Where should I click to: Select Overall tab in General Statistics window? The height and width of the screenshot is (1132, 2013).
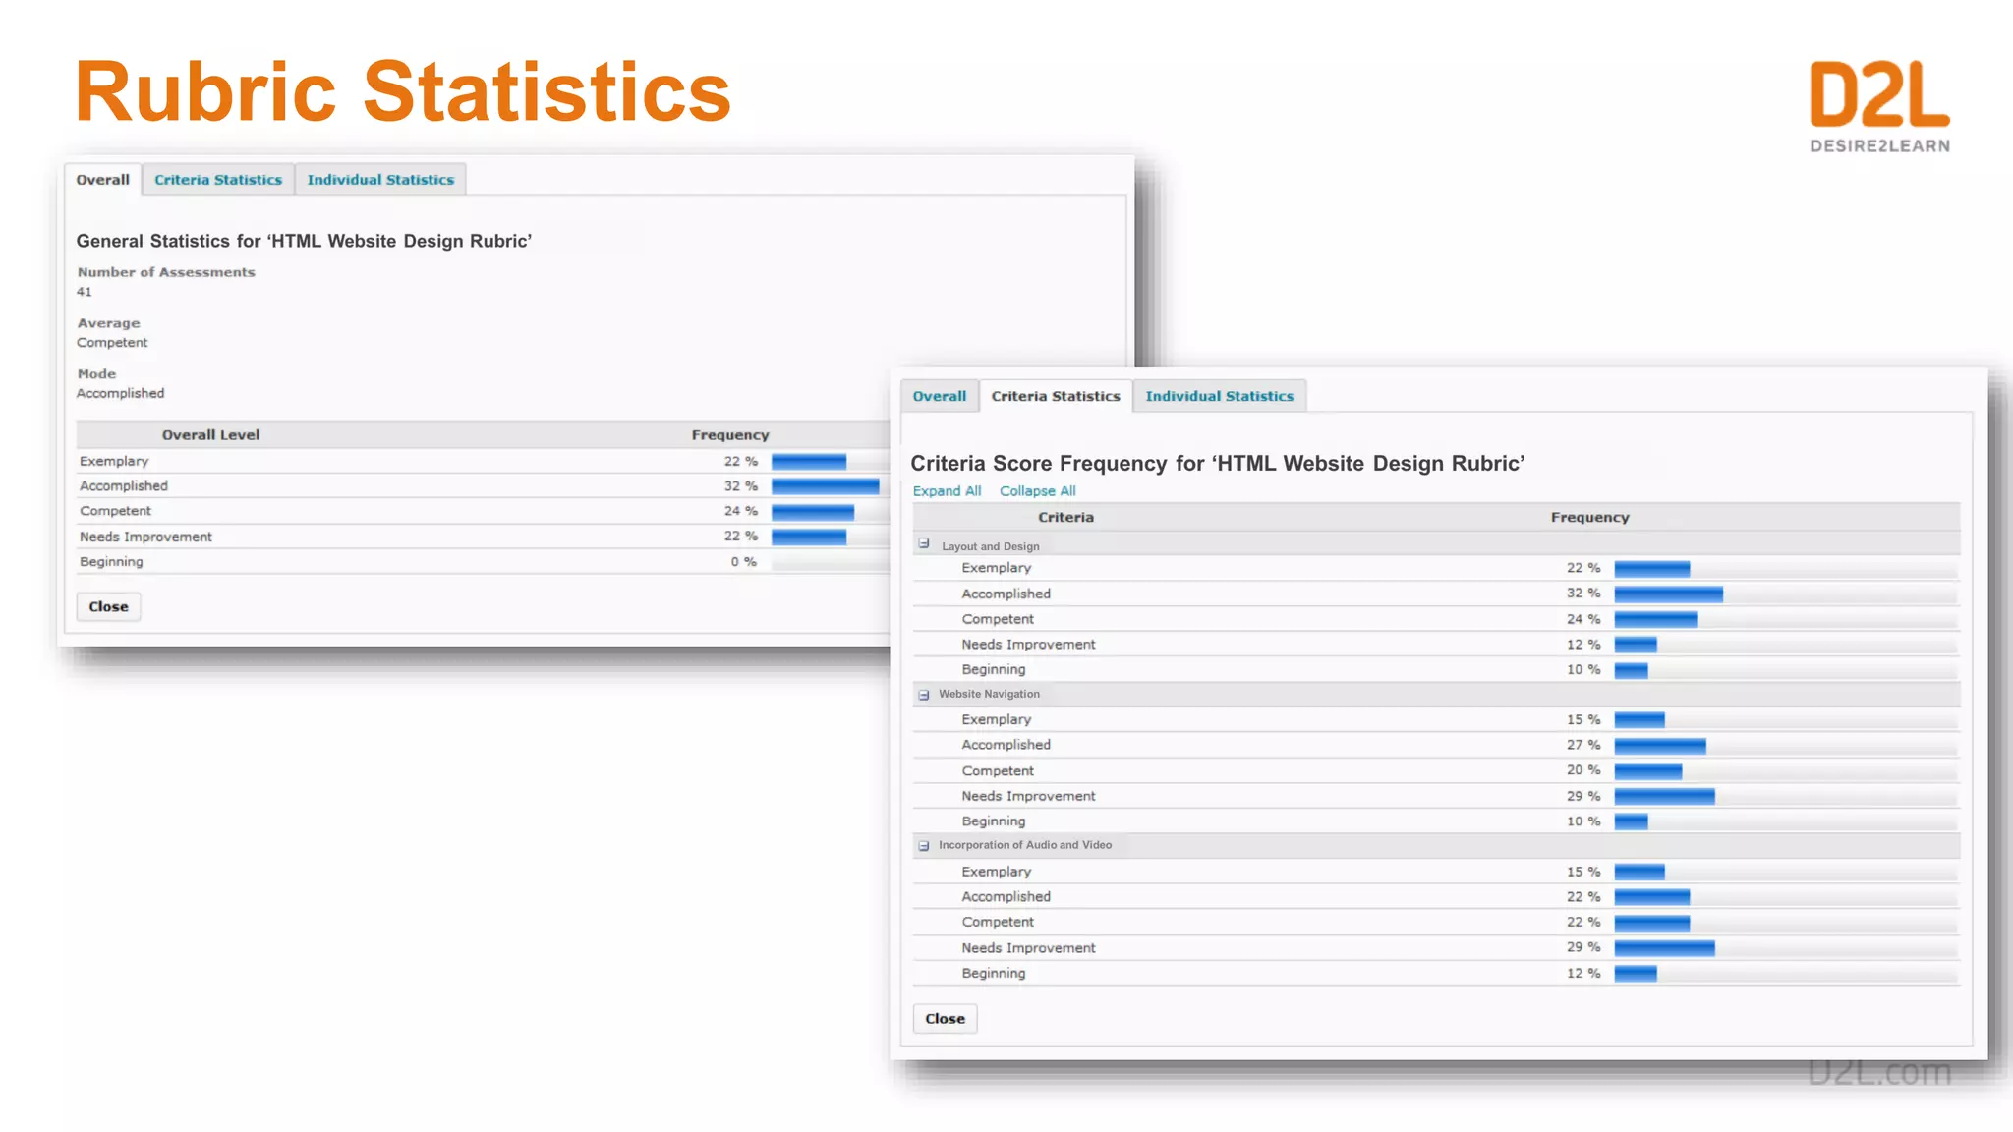pos(103,180)
